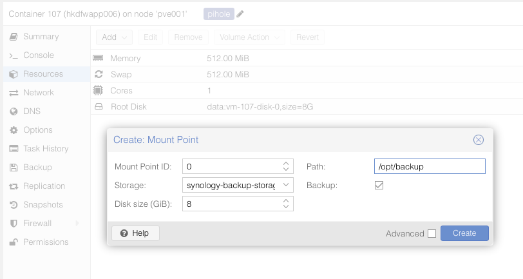Select the Root Disk value data:vm-107-disk-0,size=8G
The image size is (523, 279).
pyautogui.click(x=260, y=107)
